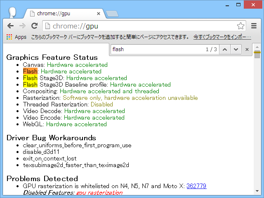Jump to the next find result
This screenshot has width=264, height=198.
point(236,49)
